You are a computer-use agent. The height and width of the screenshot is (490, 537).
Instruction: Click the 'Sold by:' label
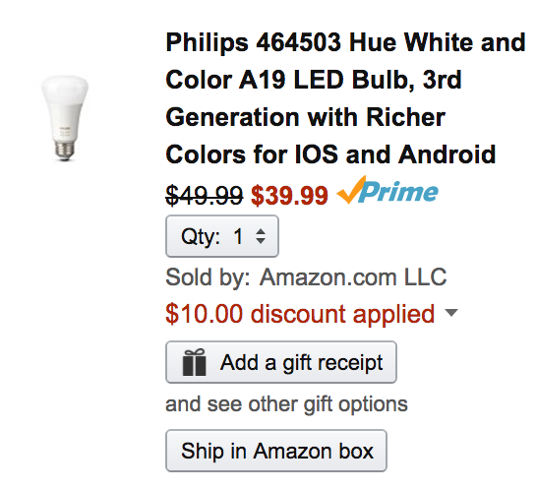click(x=208, y=277)
